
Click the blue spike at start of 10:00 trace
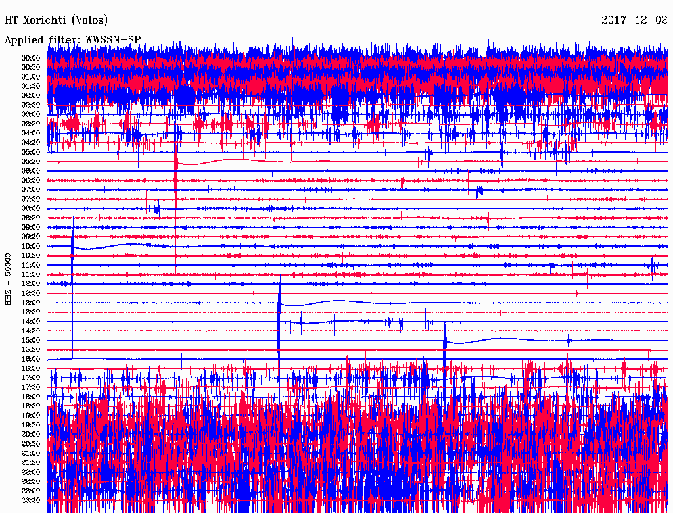tap(72, 246)
